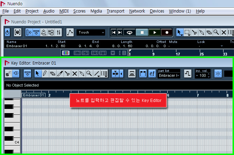
Task: Open the Devices menu
Action: (x=157, y=11)
